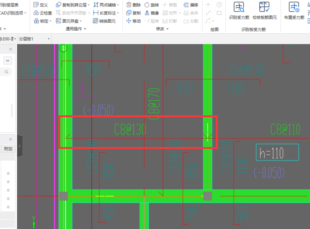Viewport: 310px width, 229px height.
Task: Click the 打断 break tool
Action: [x=170, y=21]
